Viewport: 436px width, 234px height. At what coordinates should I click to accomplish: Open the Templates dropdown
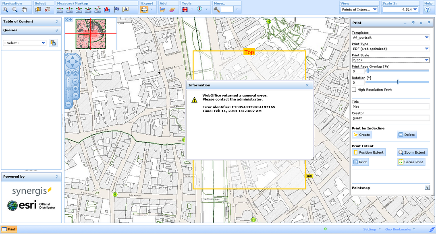tap(426, 37)
